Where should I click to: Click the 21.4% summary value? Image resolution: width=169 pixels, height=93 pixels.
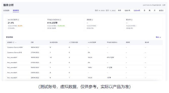(x=11, y=23)
